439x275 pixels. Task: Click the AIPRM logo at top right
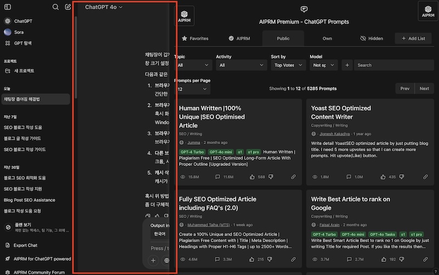[429, 14]
